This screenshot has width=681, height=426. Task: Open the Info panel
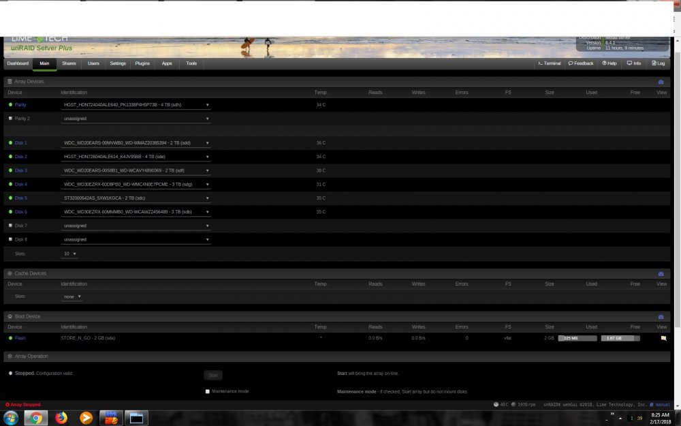pyautogui.click(x=633, y=63)
